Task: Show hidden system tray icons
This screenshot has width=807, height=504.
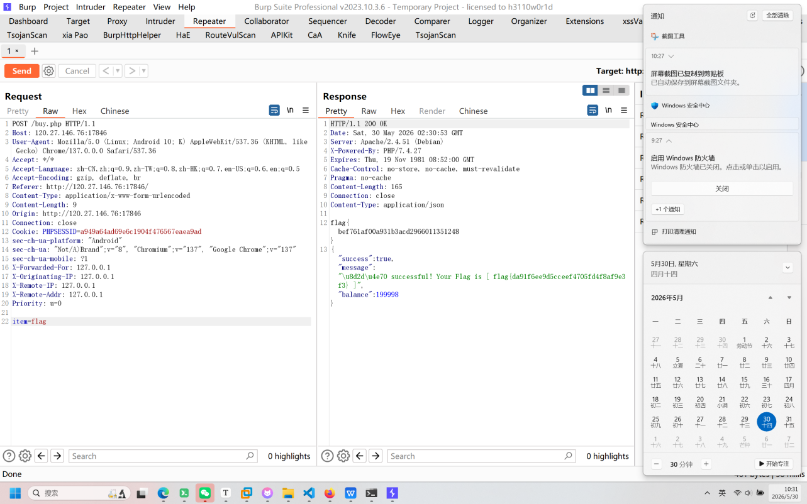Action: [x=707, y=493]
